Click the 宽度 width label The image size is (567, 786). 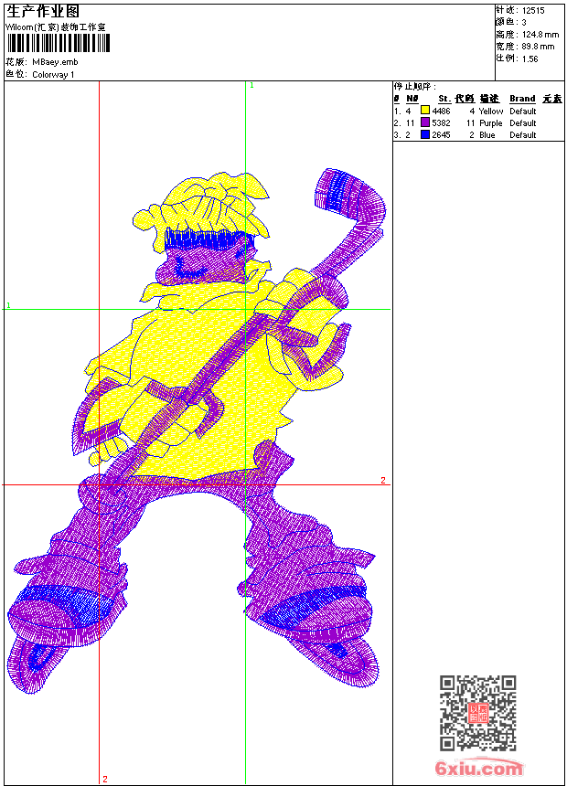(x=507, y=47)
